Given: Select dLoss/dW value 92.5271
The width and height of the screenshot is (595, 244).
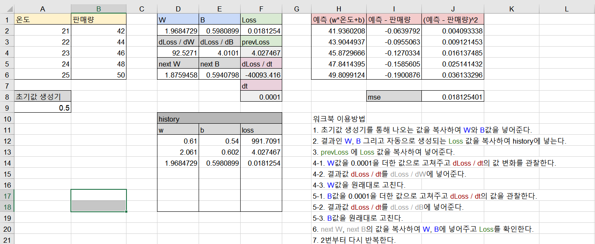Looking at the screenshot, I should (178, 53).
